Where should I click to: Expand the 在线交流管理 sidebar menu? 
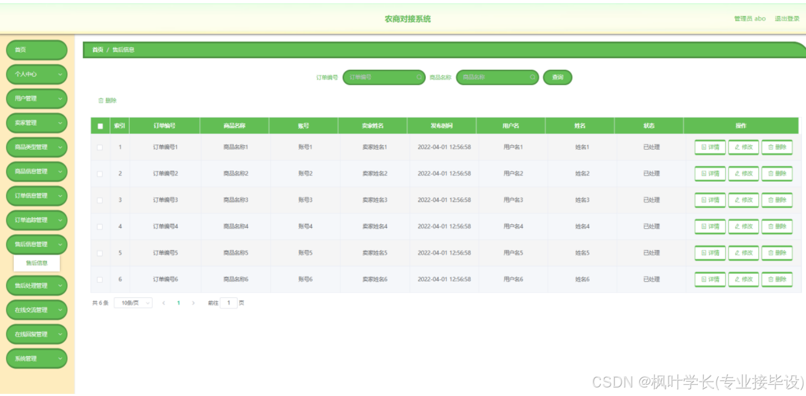(x=37, y=310)
